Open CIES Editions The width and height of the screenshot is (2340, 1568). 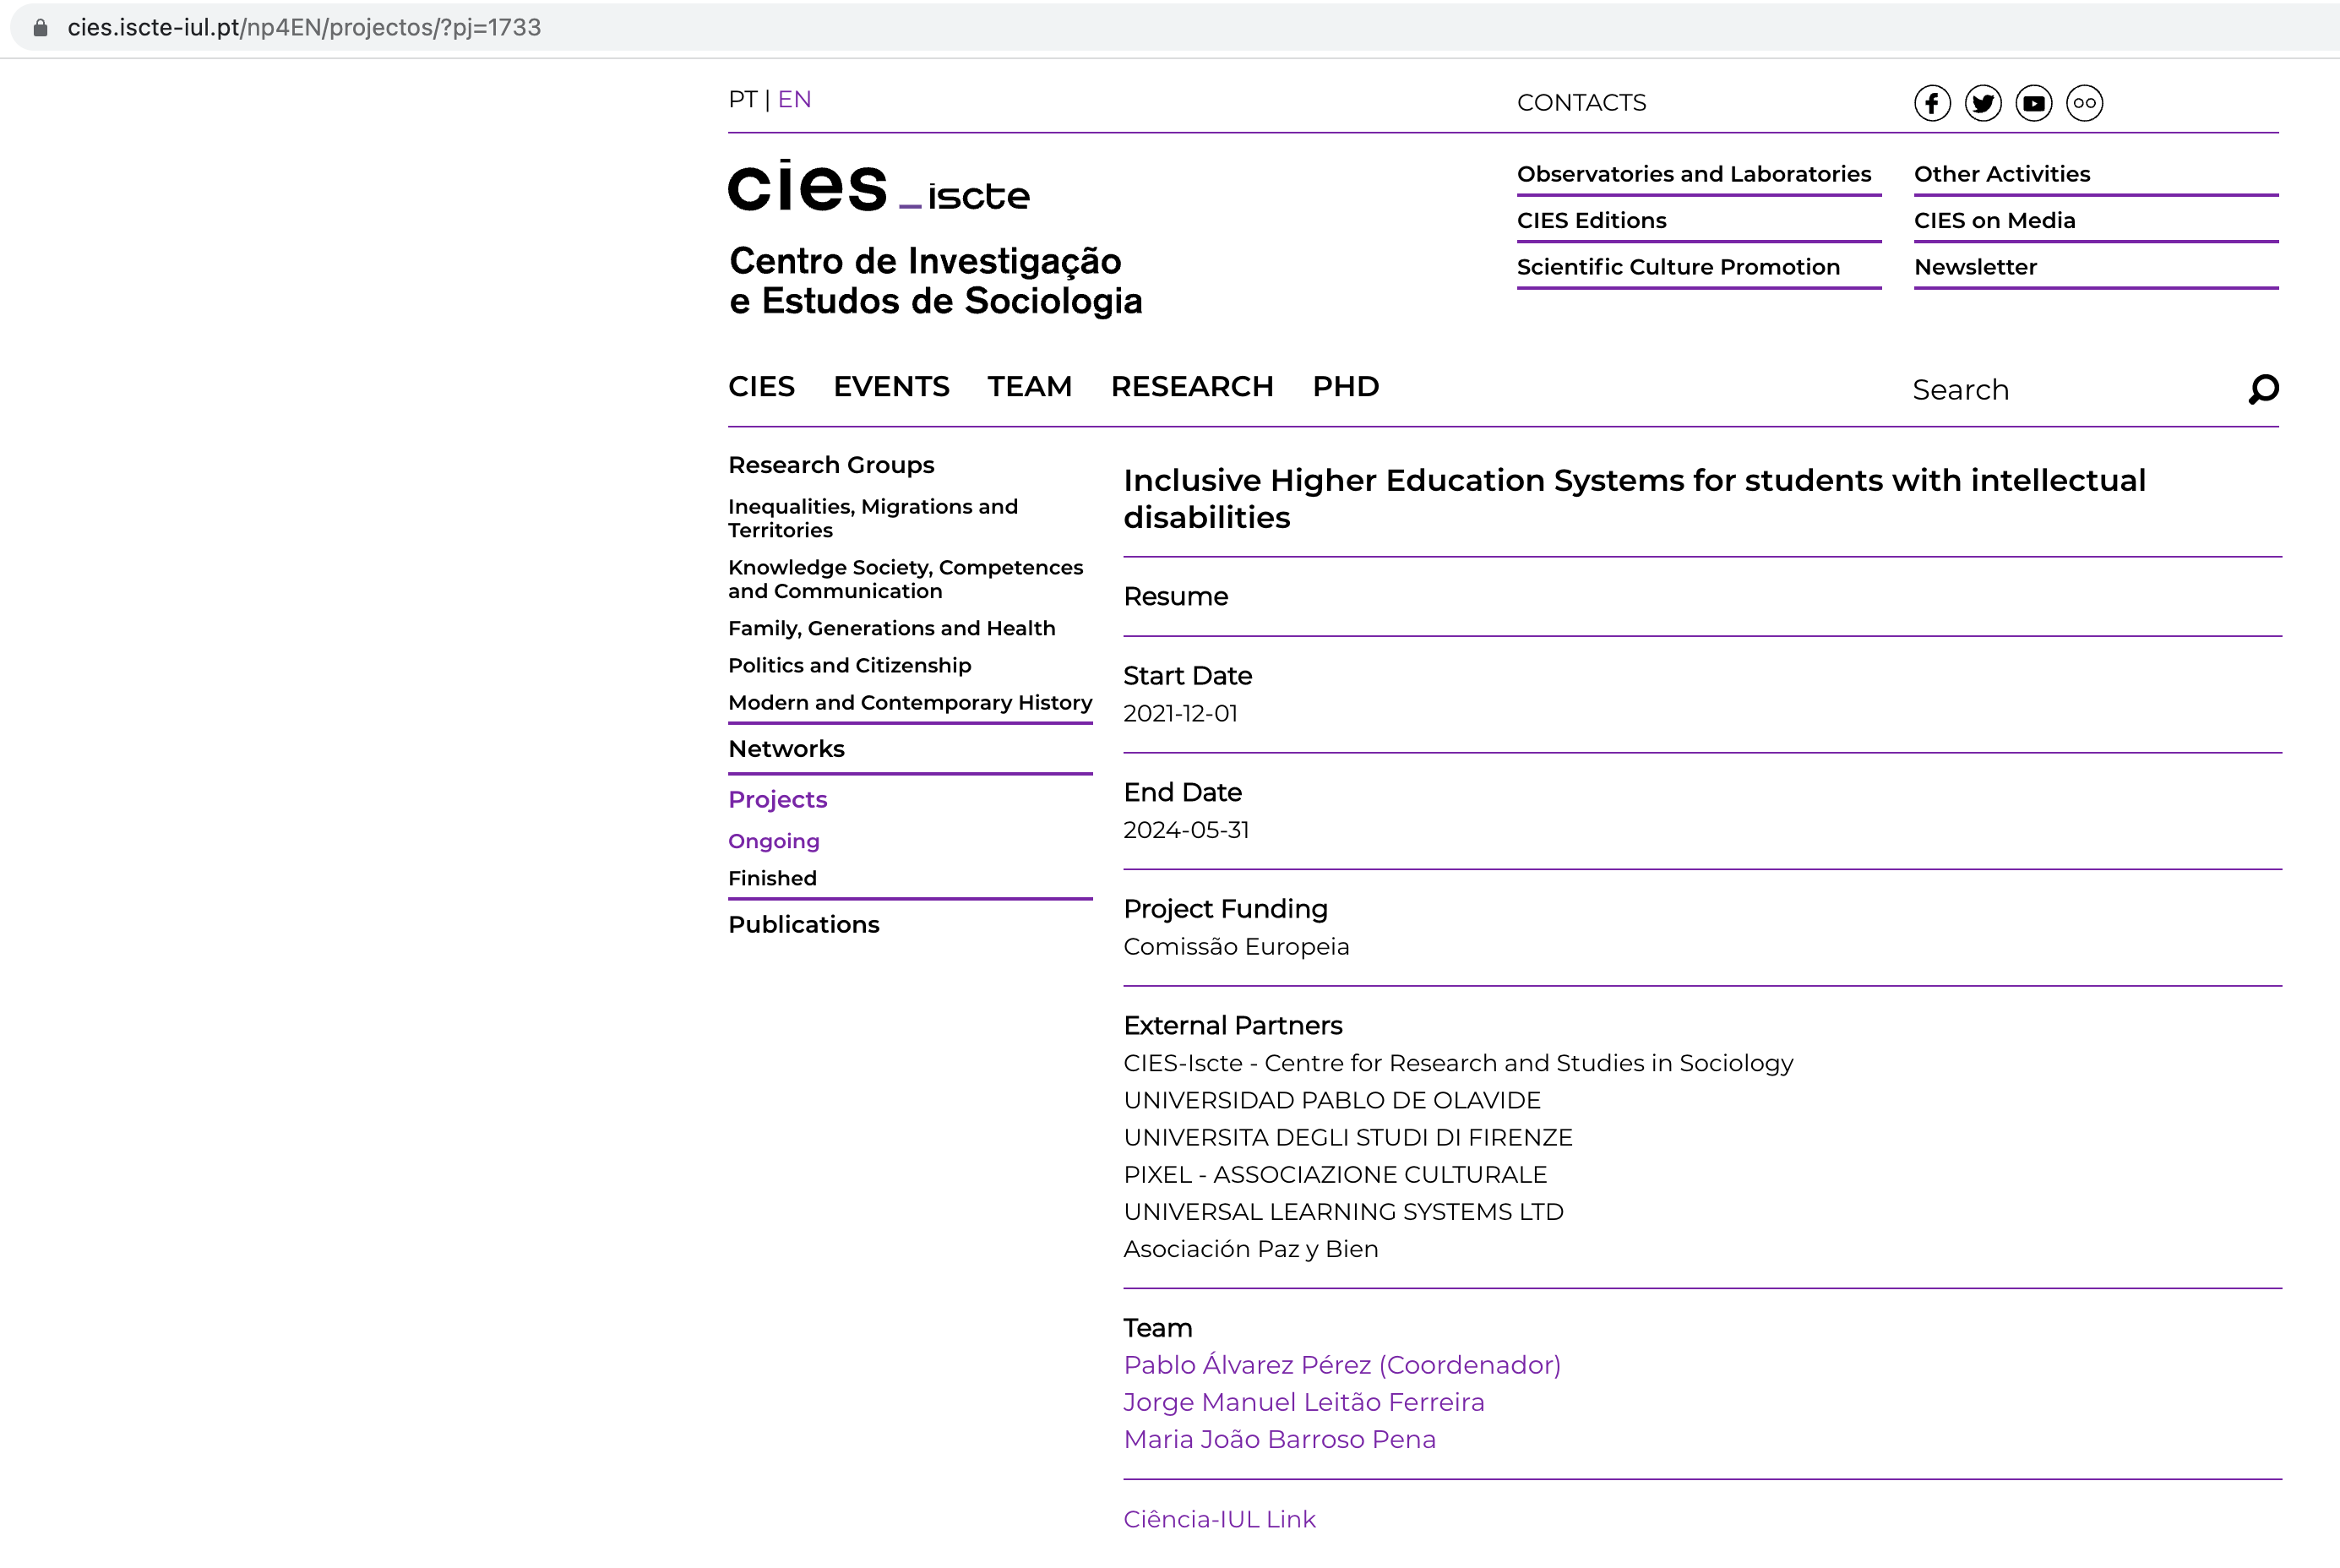(x=1591, y=220)
